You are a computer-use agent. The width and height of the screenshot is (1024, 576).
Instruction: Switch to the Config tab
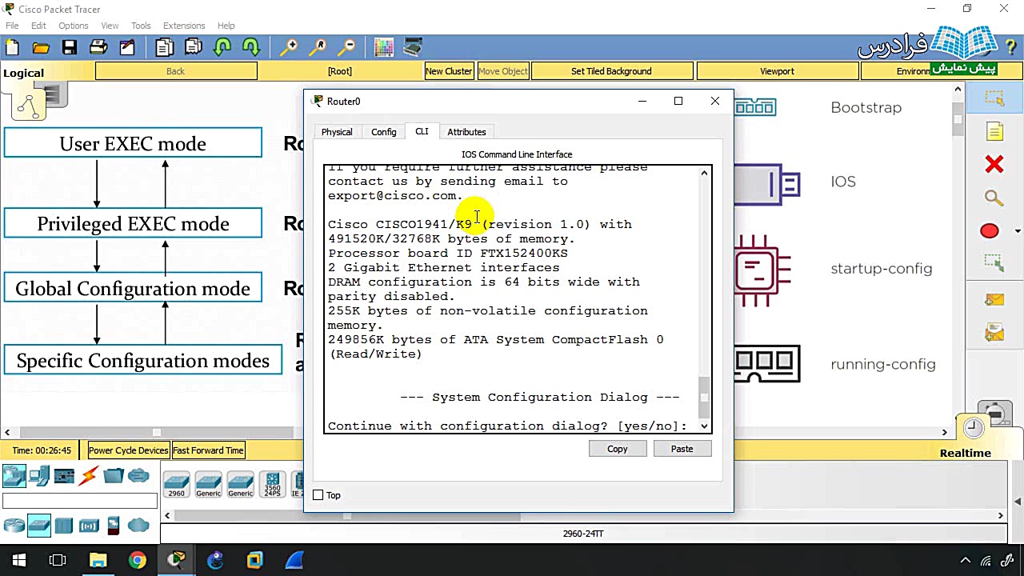point(384,132)
